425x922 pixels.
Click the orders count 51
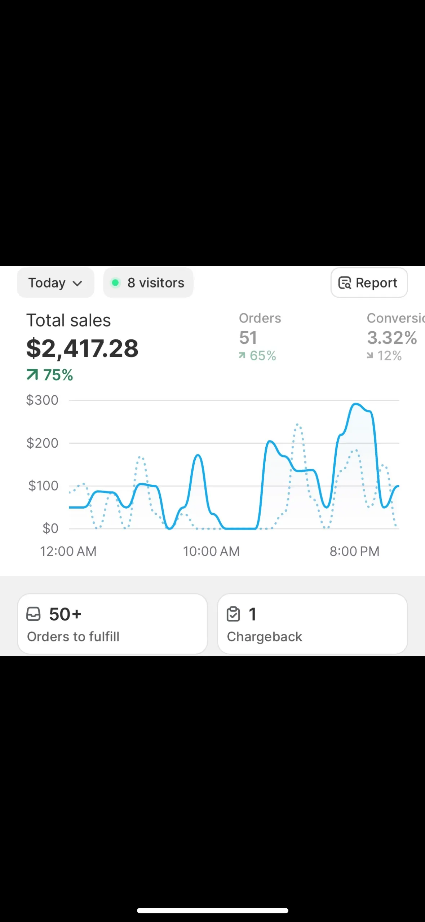(x=248, y=338)
